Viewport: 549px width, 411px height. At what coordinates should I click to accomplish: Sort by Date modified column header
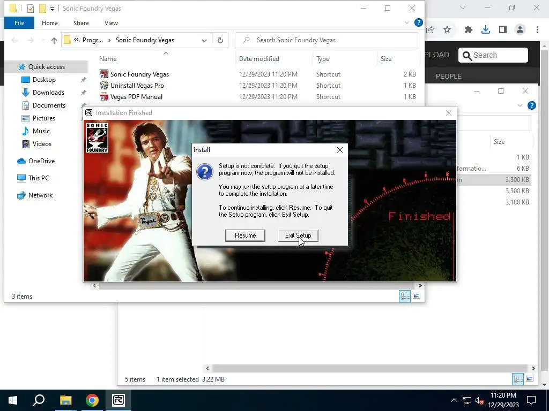tap(259, 59)
